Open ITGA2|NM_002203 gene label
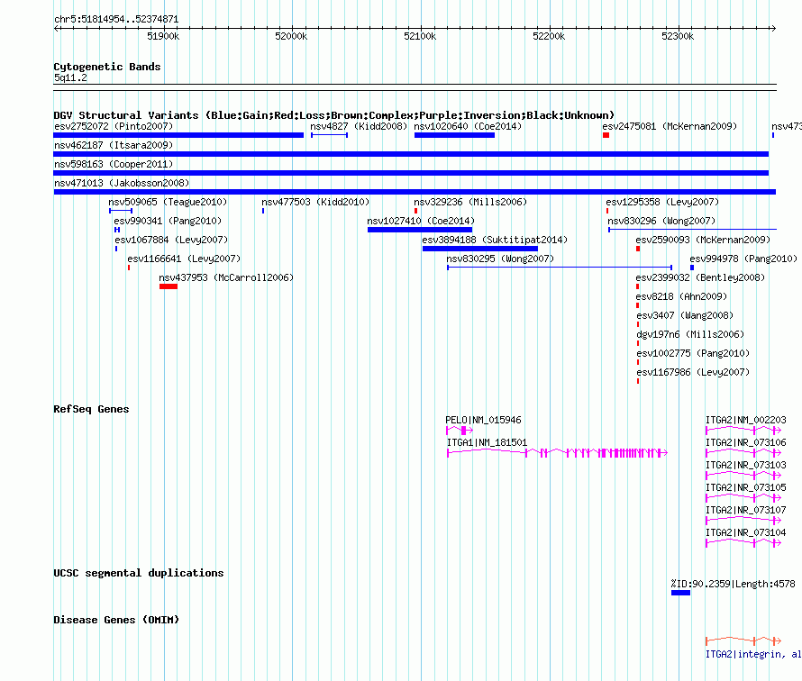This screenshot has height=681, width=802. point(746,421)
